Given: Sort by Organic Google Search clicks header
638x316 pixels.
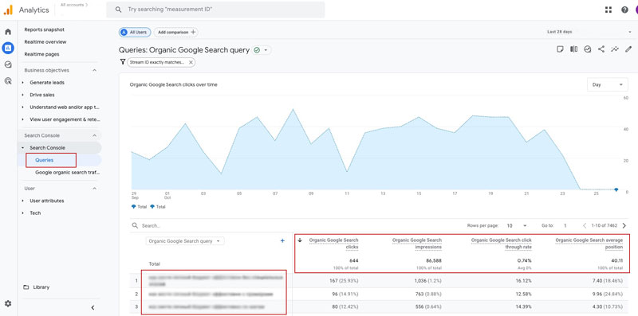Looking at the screenshot, I should (333, 244).
